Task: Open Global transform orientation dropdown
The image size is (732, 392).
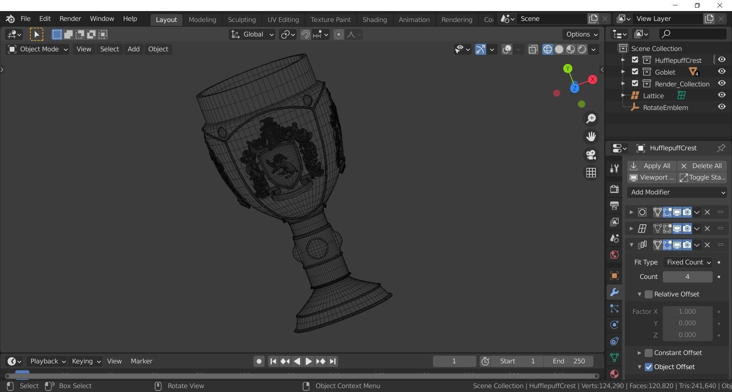Action: 252,35
